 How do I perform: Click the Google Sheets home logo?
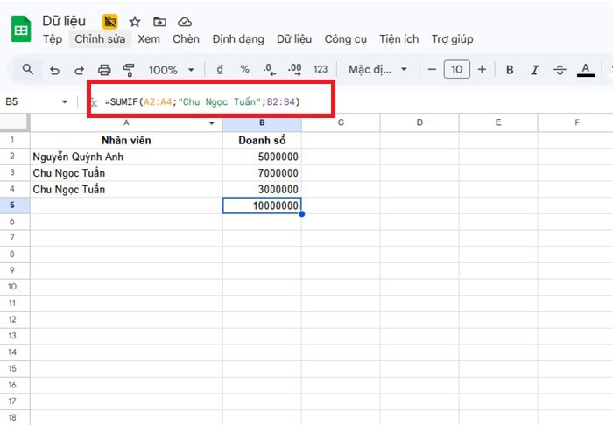(x=21, y=31)
